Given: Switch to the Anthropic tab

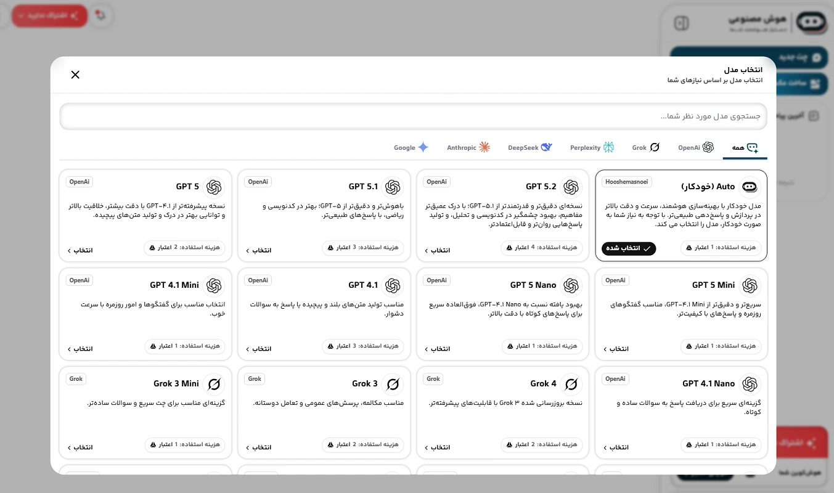Looking at the screenshot, I should click(x=468, y=148).
